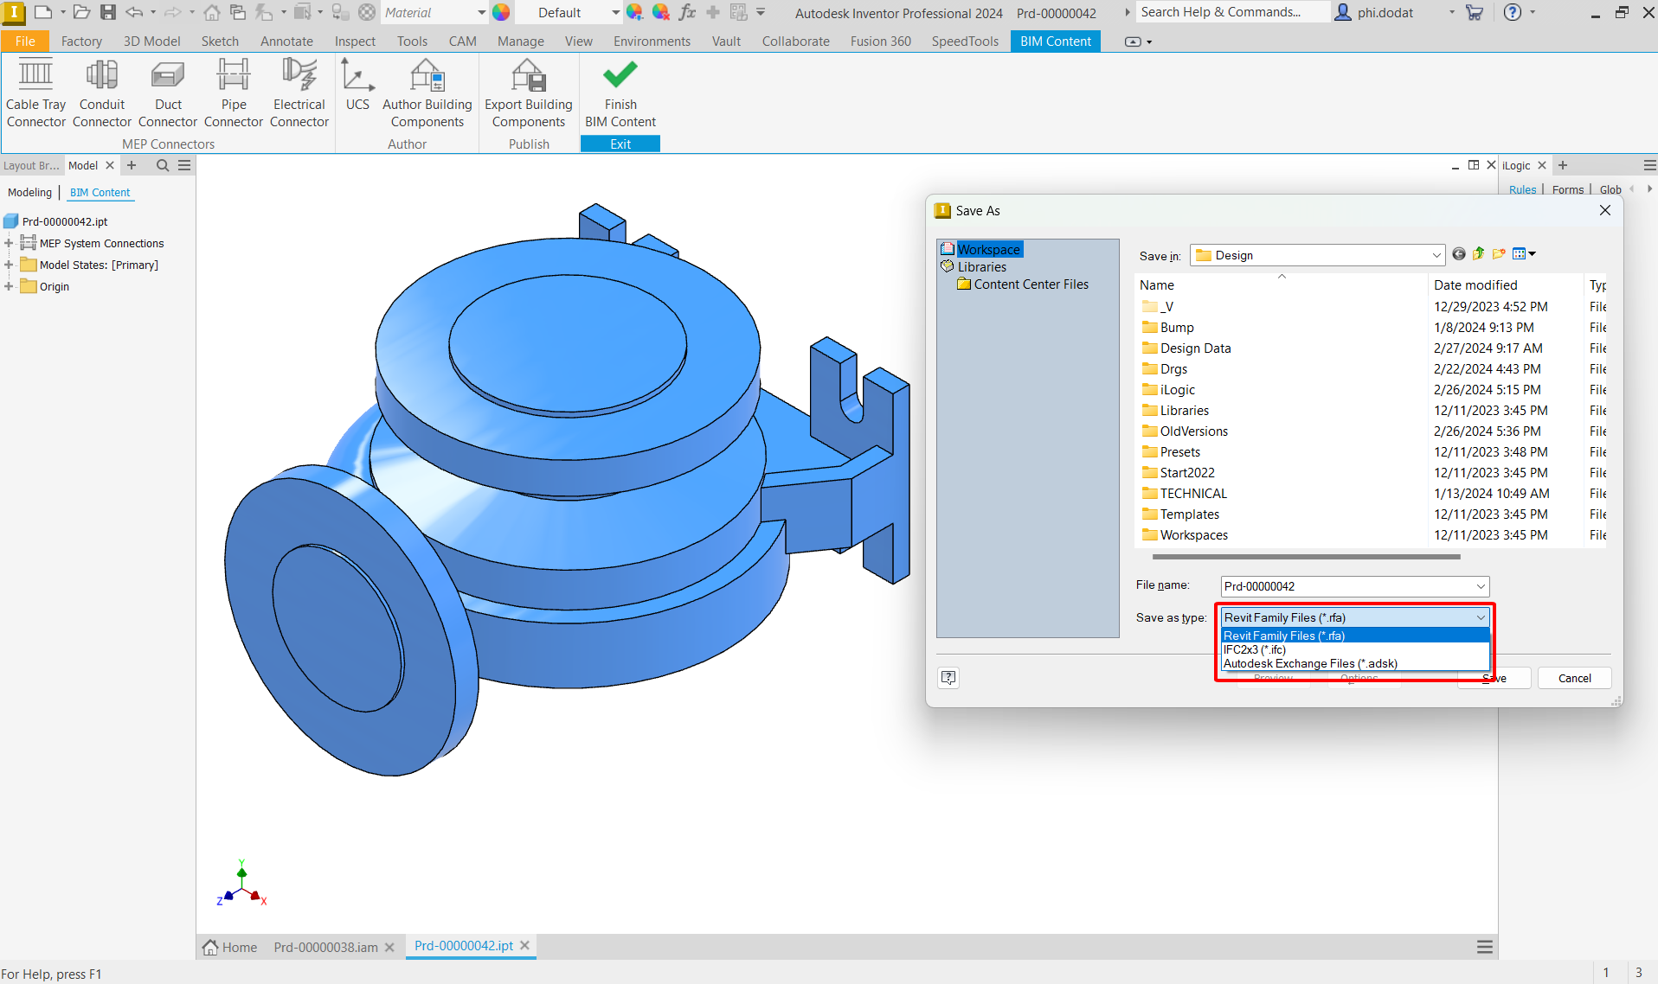Screen dimensions: 1658x984
Task: Click the up one level folder icon
Action: (1479, 254)
